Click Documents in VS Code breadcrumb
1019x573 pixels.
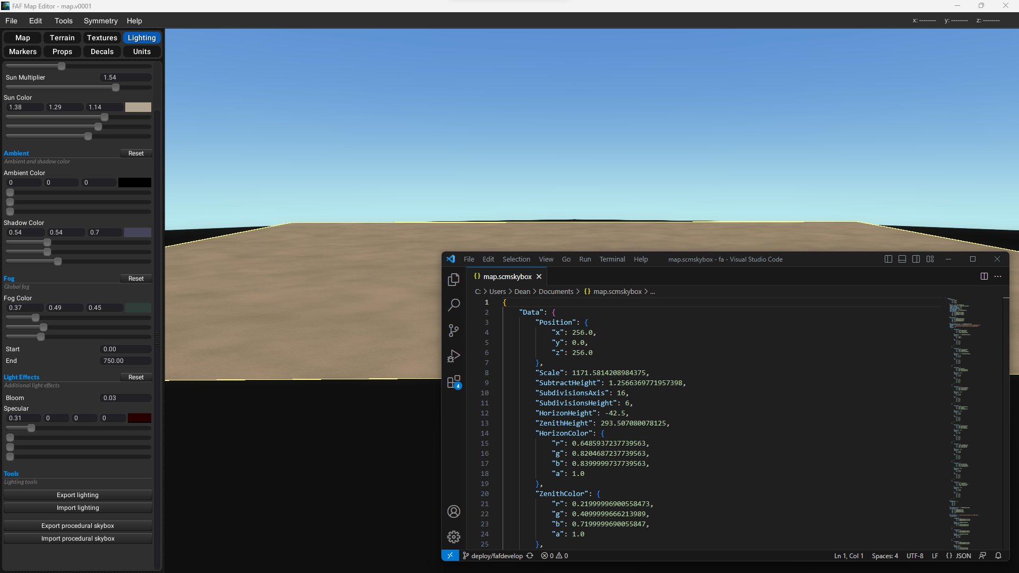[556, 291]
